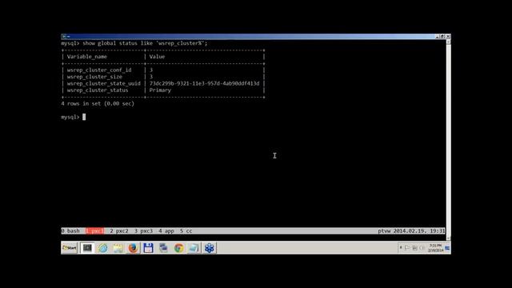Open the networked computers taskbar icon

coord(163,248)
